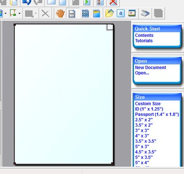Select the 3" x 3" size
Screen dimensions: 184x174
click(142, 130)
